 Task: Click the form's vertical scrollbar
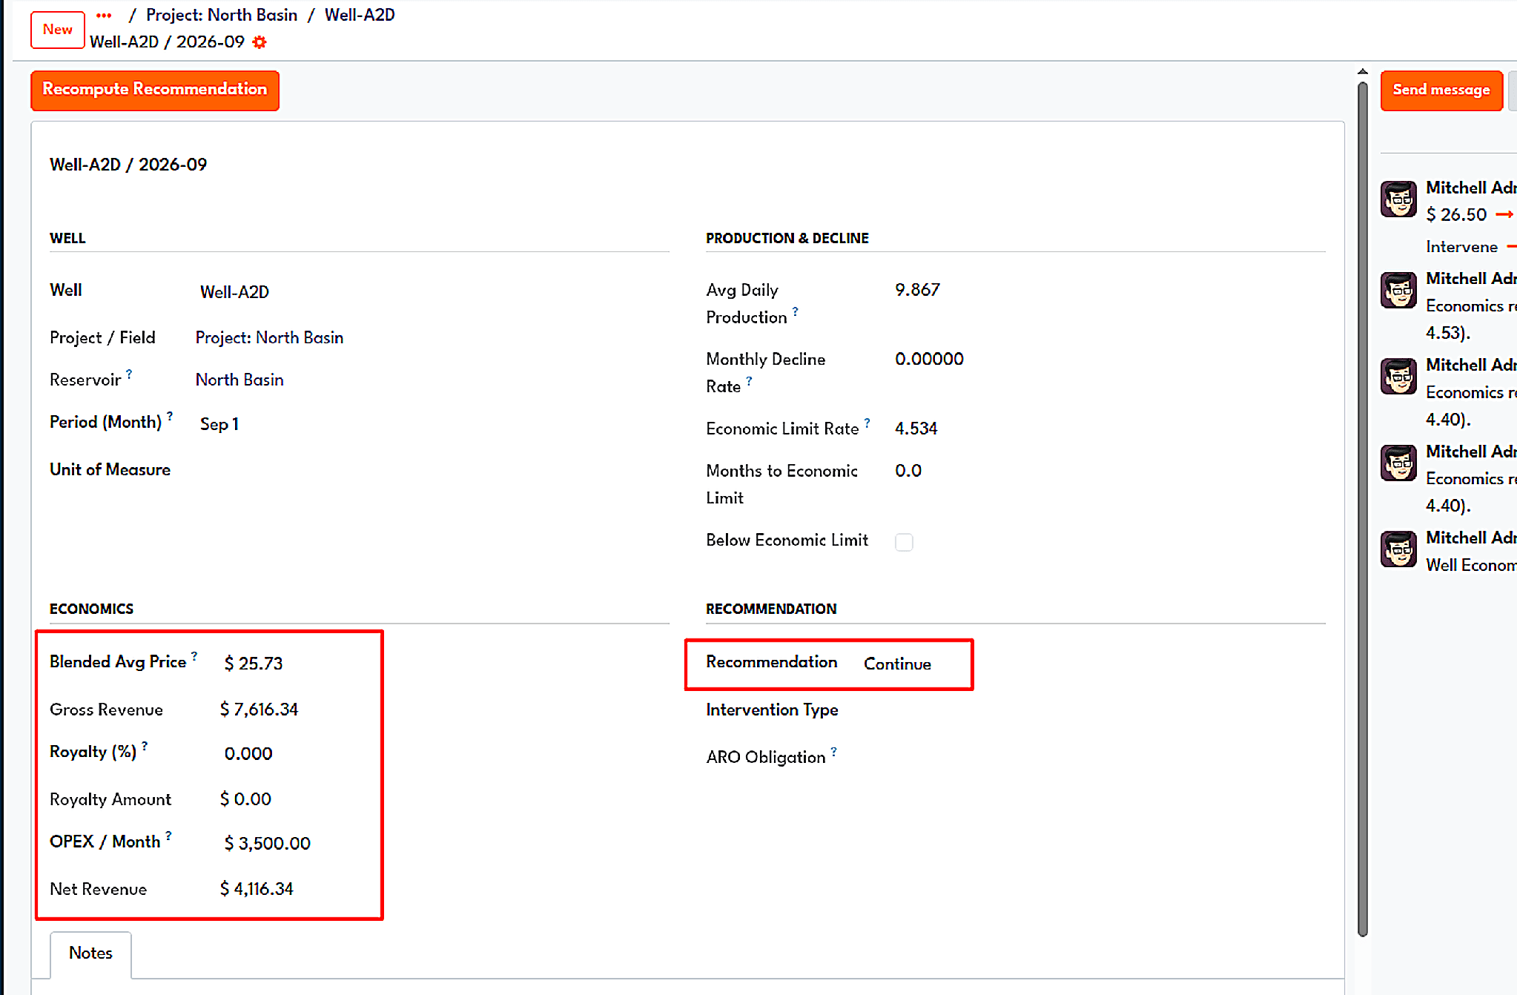(x=1363, y=508)
